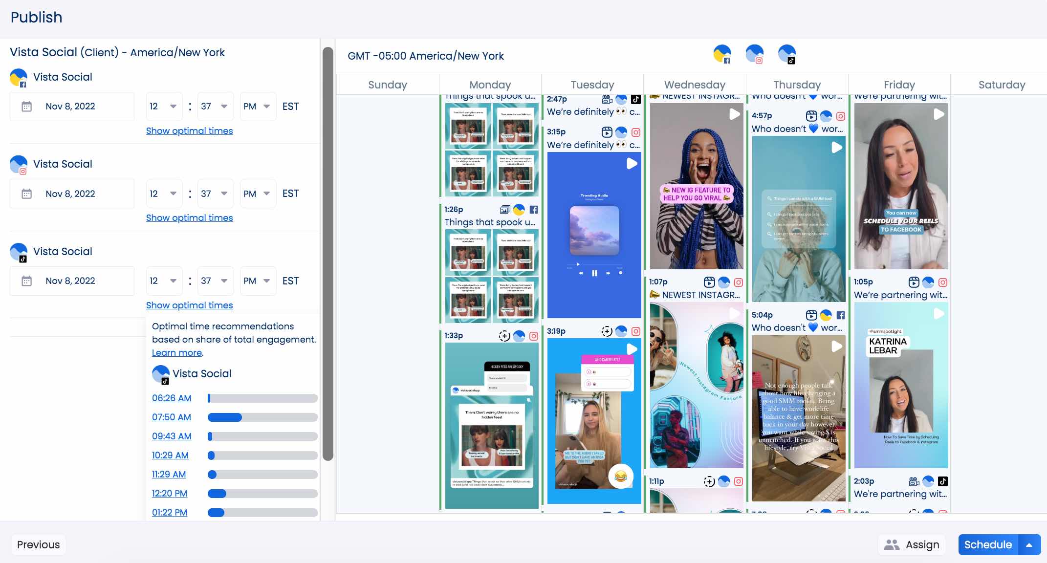This screenshot has width=1047, height=563.
Task: Click the Facebook badge on the first Vista Social profile
Action: 22,84
